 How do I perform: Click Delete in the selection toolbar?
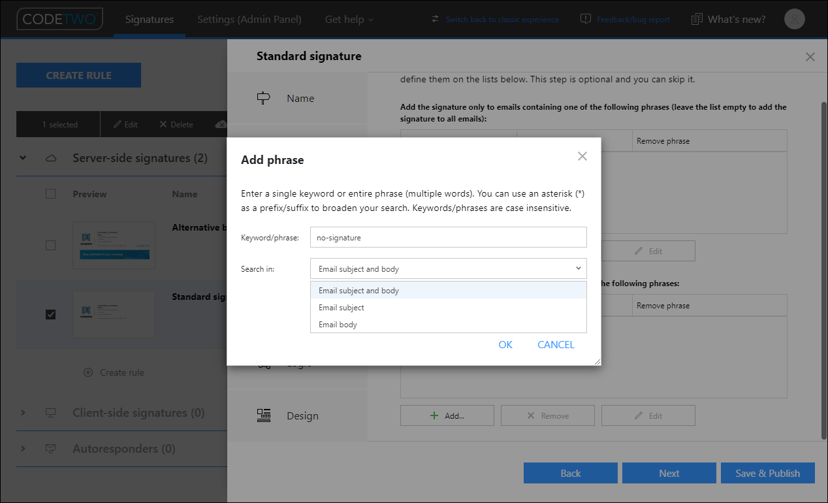coord(176,124)
